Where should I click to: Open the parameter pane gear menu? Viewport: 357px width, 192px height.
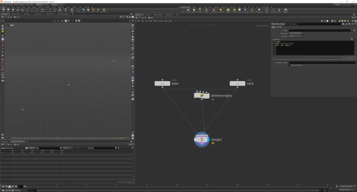coord(343,24)
